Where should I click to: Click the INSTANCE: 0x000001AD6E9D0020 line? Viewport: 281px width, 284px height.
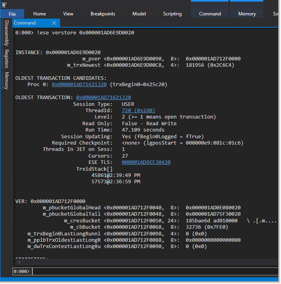(x=58, y=53)
